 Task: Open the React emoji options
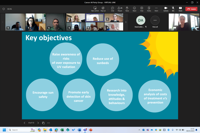tap(134, 9)
